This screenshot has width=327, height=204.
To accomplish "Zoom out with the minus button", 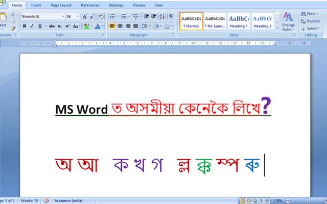I will [x=288, y=200].
